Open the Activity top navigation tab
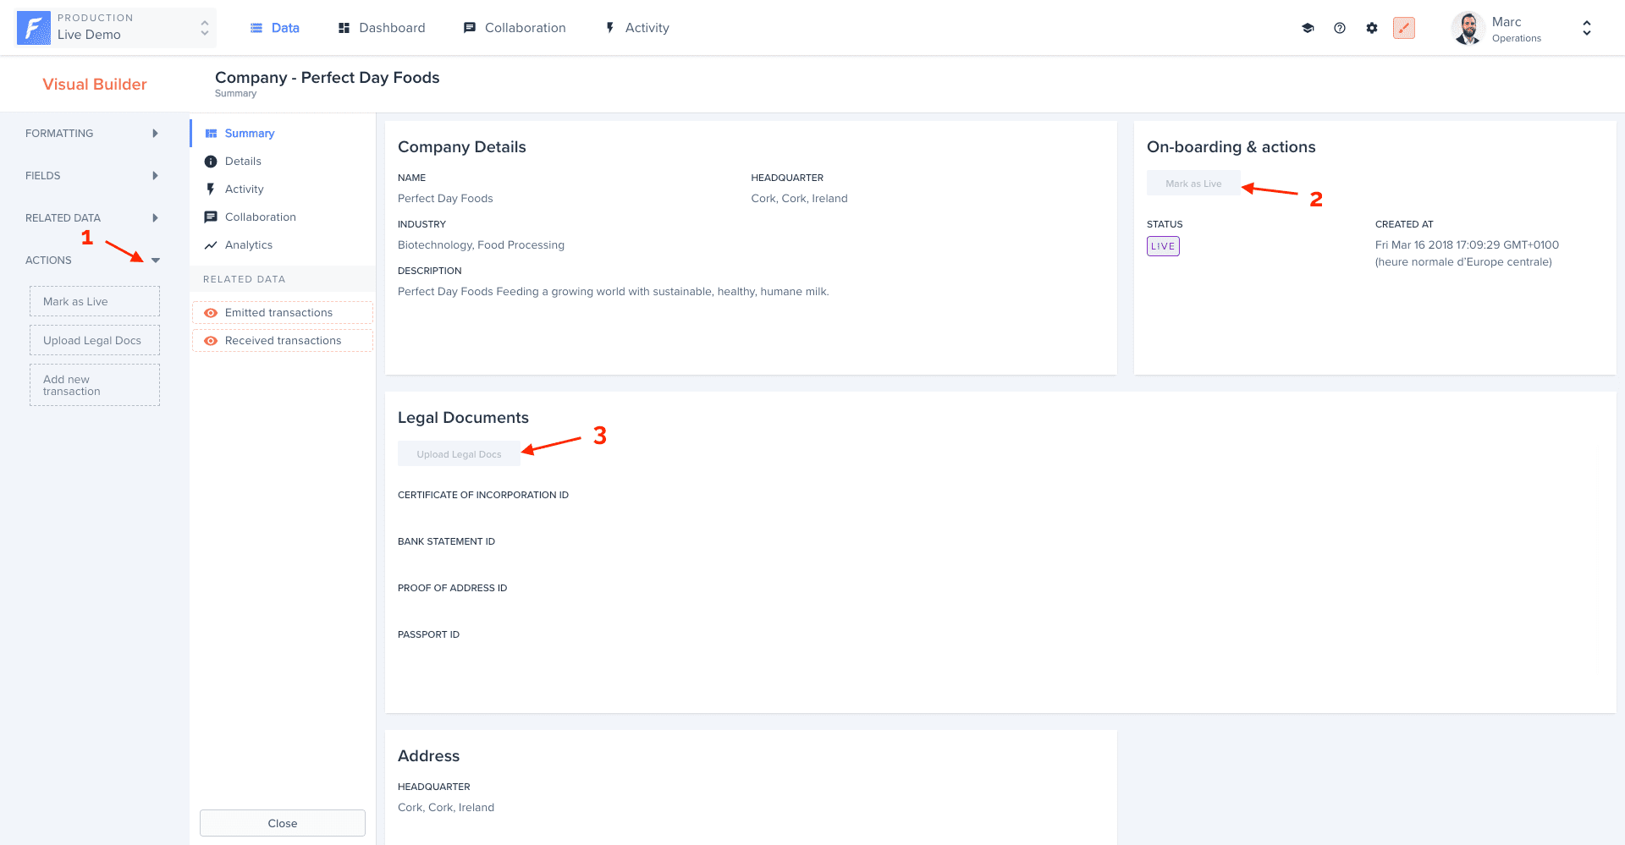The width and height of the screenshot is (1625, 845). coord(637,28)
